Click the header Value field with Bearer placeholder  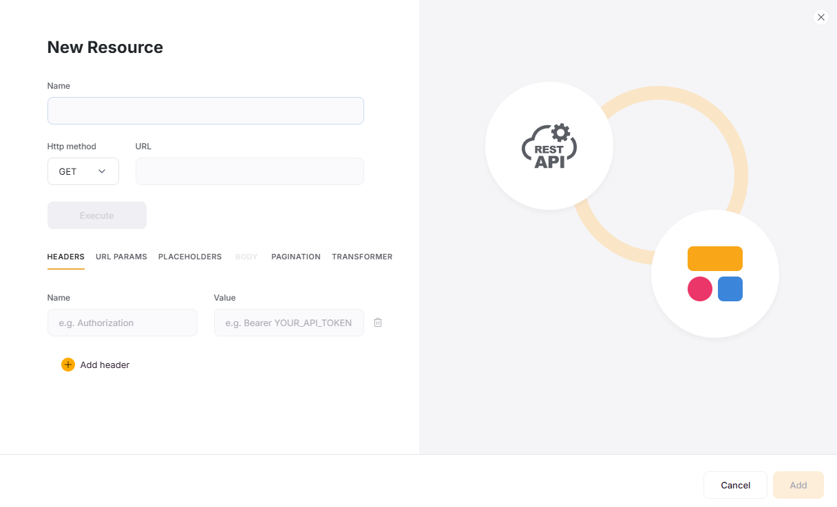289,323
